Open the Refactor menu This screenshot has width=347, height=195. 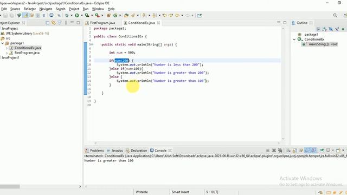tap(30, 9)
